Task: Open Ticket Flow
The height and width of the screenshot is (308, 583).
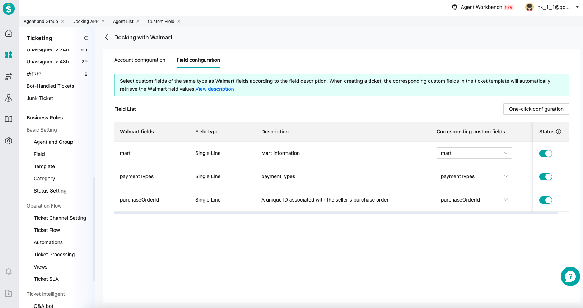Action: [47, 230]
